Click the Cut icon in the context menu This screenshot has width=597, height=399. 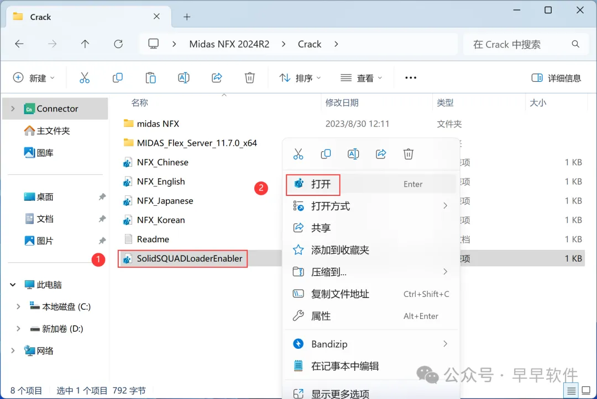click(298, 154)
